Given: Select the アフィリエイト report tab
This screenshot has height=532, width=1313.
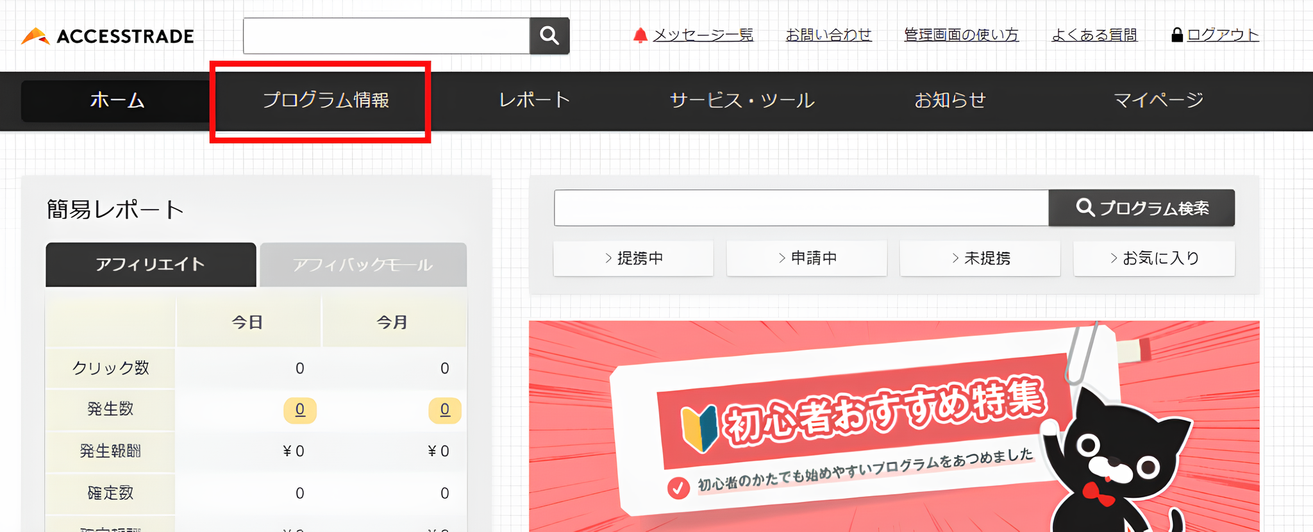Looking at the screenshot, I should 151,265.
